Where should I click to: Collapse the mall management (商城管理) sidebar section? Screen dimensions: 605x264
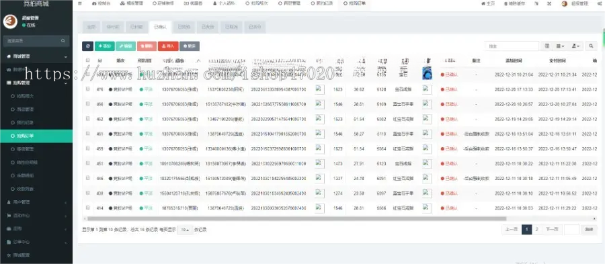click(36, 56)
